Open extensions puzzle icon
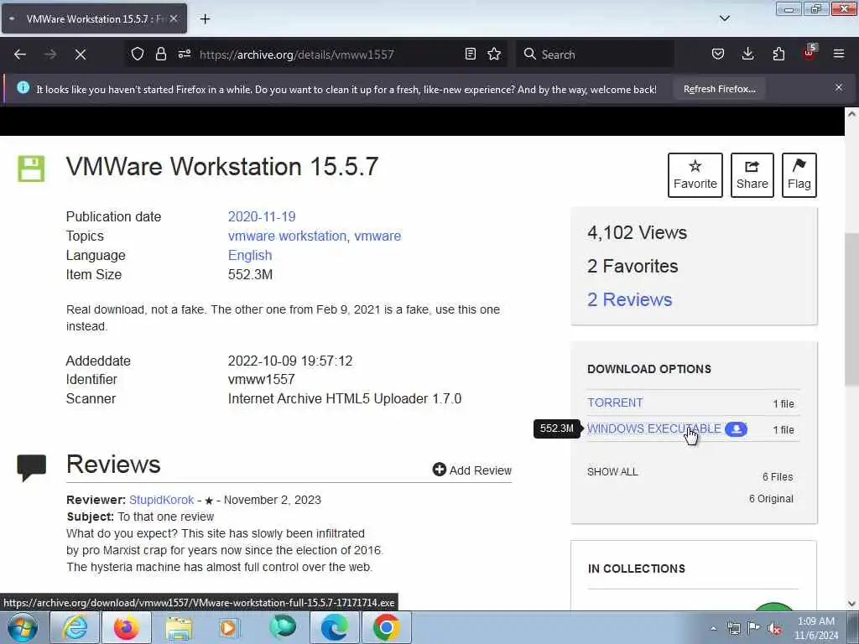Viewport: 859px width, 644px height. [778, 54]
